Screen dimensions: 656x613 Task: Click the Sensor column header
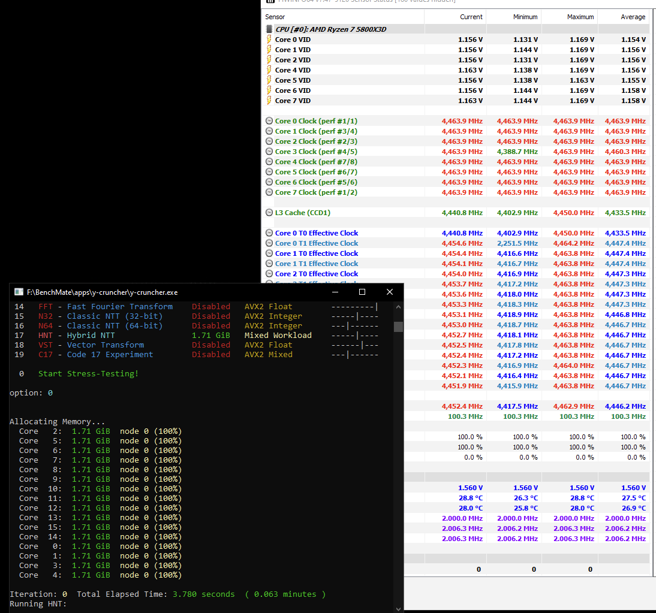tap(275, 17)
